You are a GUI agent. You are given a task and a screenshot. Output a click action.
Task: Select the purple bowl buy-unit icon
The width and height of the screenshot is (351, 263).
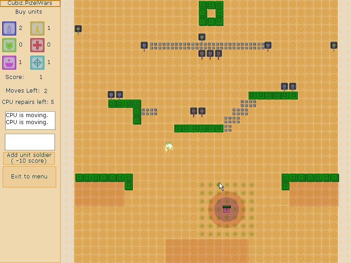click(x=9, y=63)
